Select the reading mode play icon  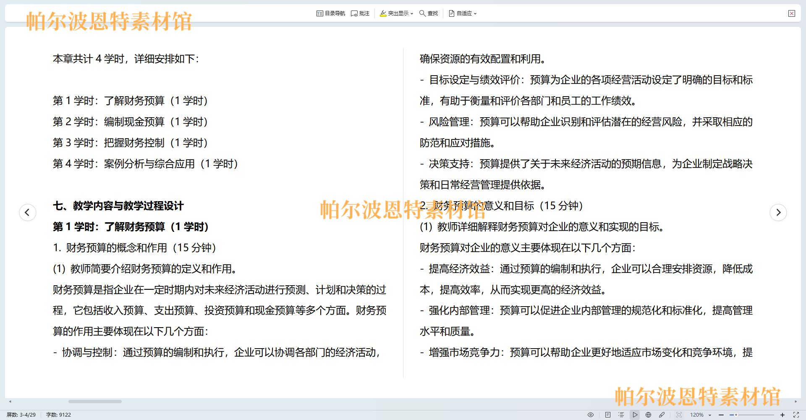pos(635,415)
